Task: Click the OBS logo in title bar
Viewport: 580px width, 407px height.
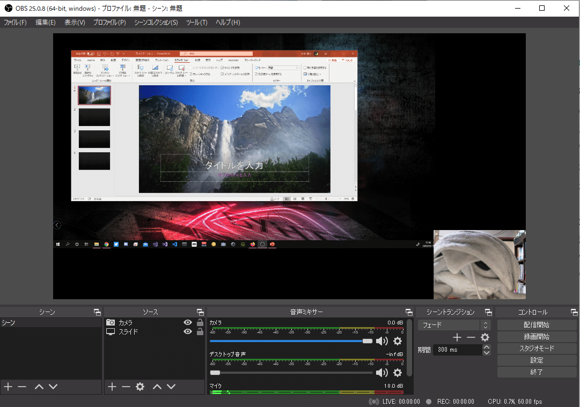Action: [x=8, y=8]
